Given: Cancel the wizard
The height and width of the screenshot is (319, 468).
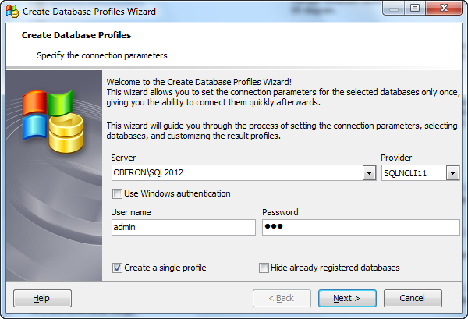Looking at the screenshot, I should coord(413,298).
